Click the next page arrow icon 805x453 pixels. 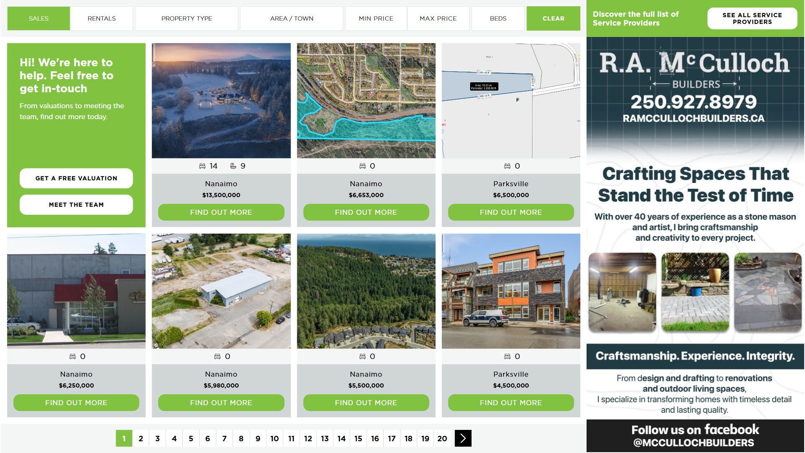463,438
